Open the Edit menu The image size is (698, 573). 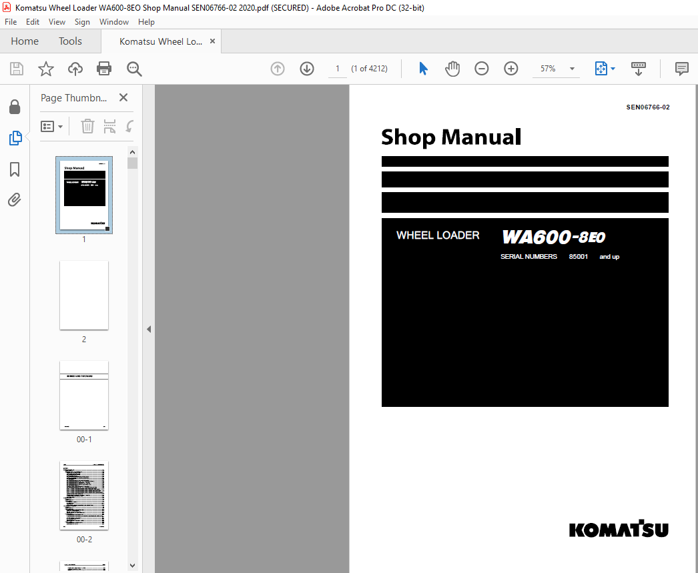pyautogui.click(x=33, y=22)
